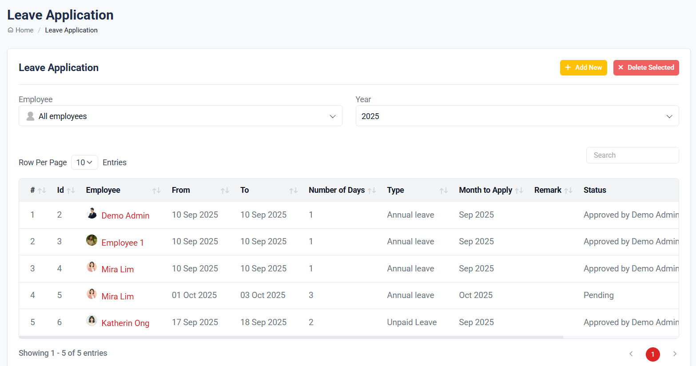Click sort icon next to Number of Days

pos(372,191)
